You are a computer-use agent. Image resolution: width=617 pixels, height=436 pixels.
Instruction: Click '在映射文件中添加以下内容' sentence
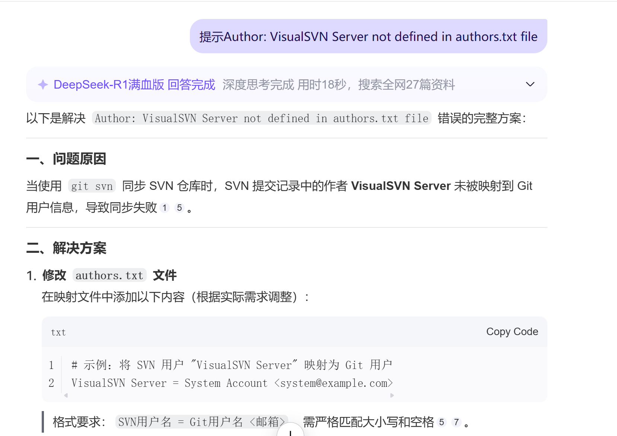click(x=175, y=297)
